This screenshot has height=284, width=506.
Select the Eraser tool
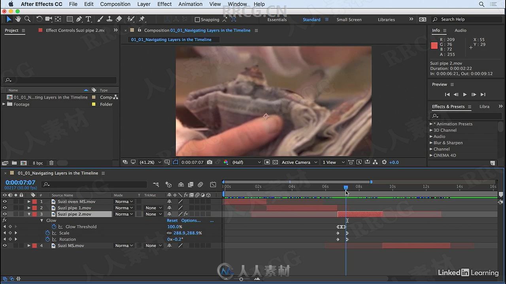point(119,19)
